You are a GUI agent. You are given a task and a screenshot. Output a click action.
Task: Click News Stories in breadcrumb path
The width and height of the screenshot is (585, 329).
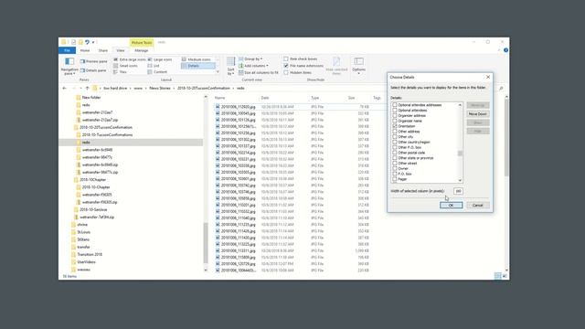160,89
